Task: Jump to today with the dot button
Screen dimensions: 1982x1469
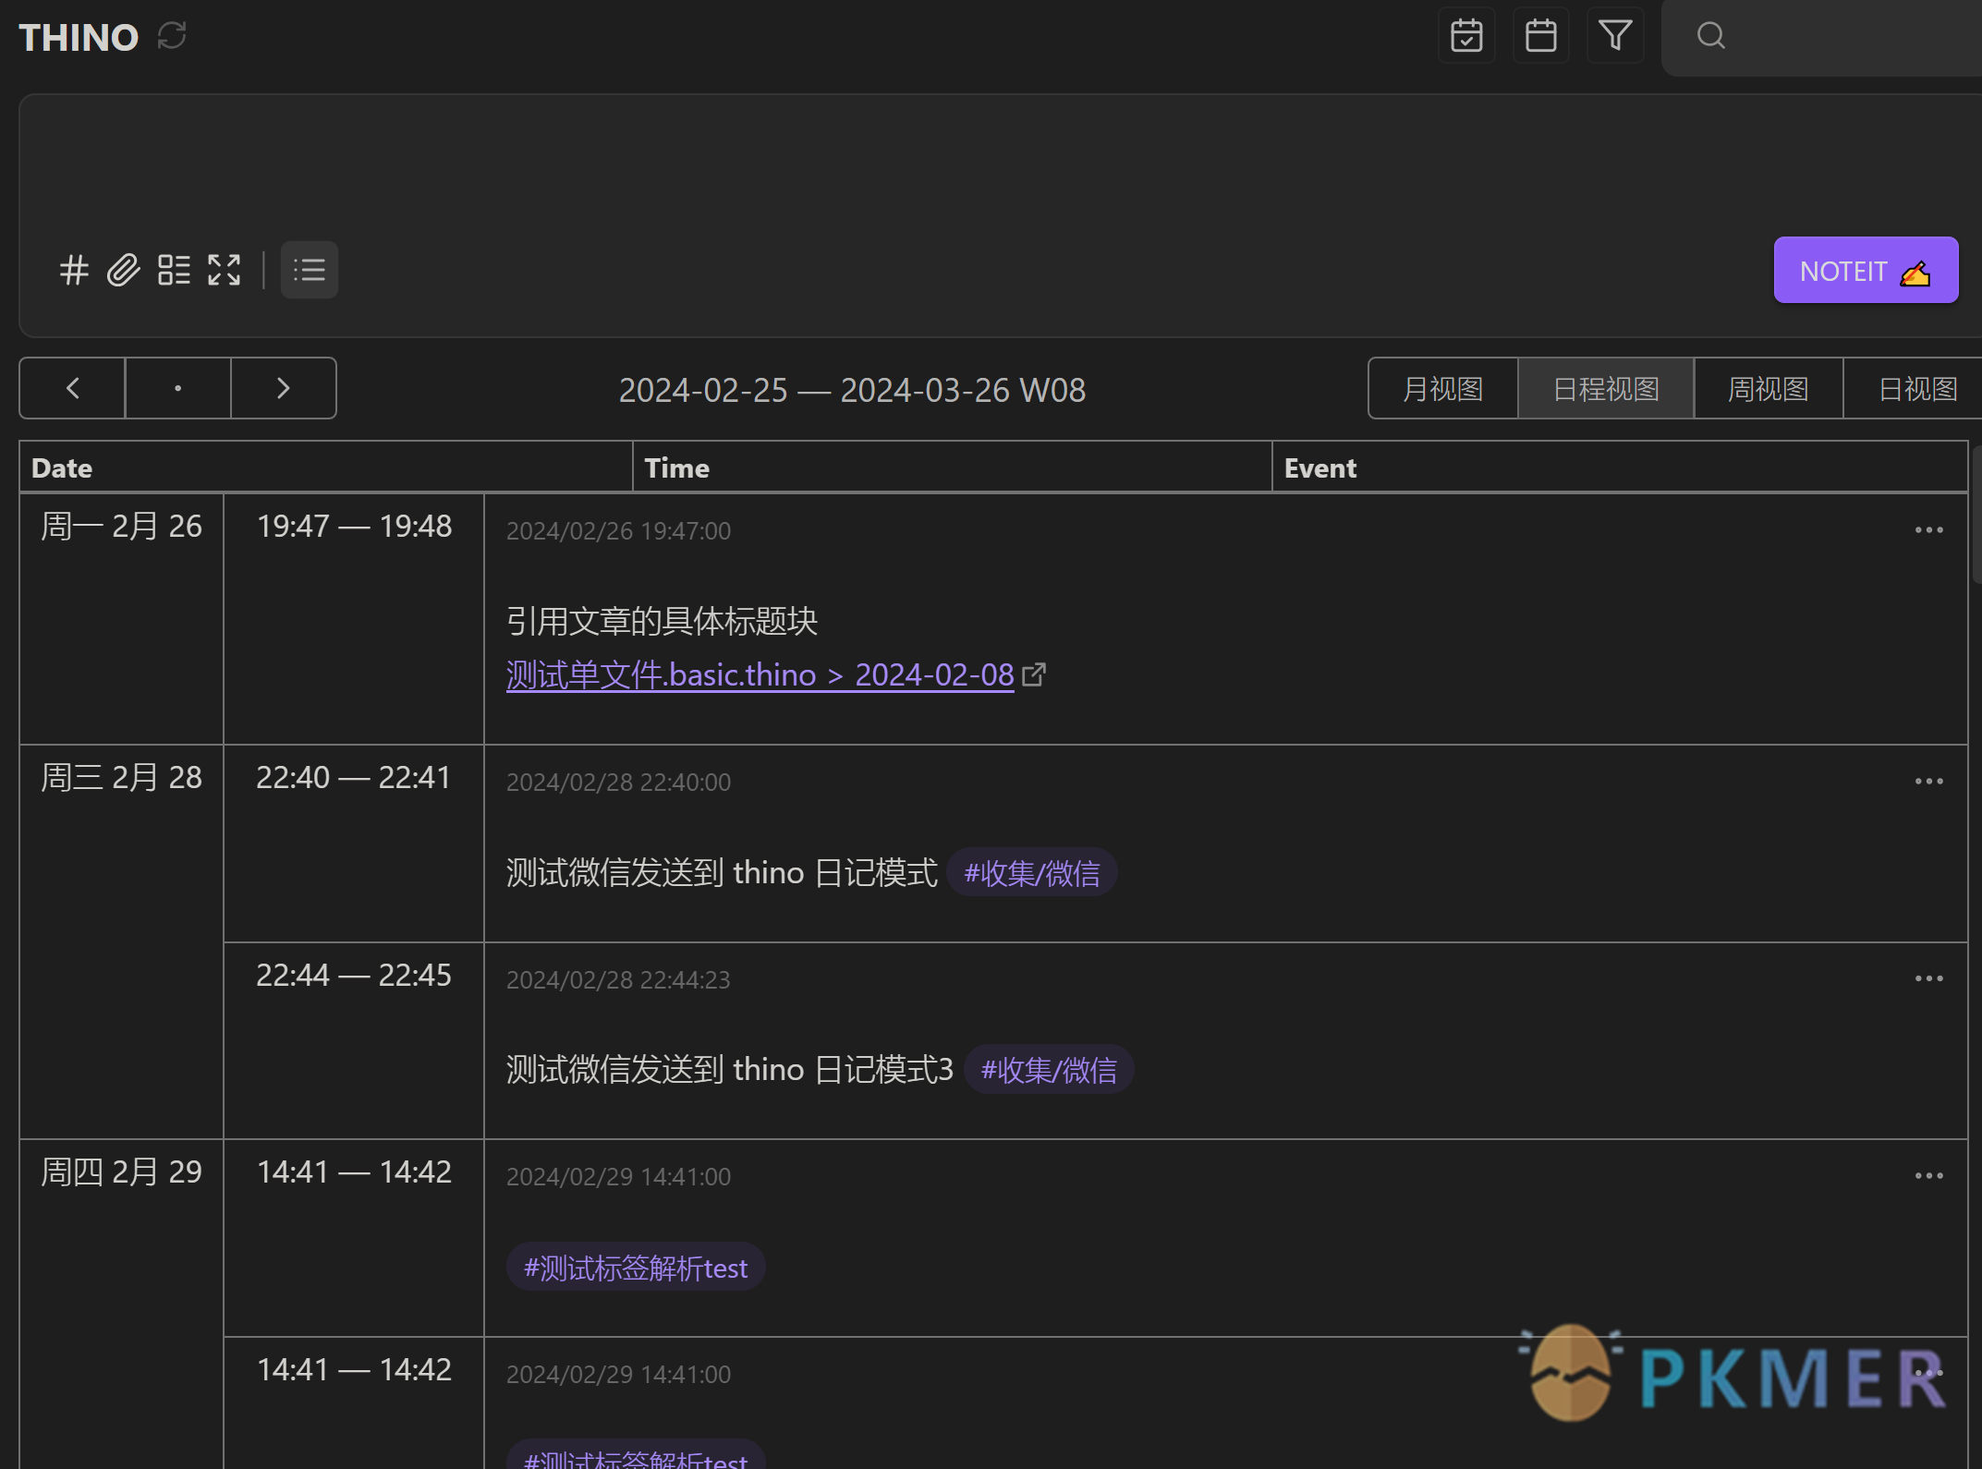Action: (177, 388)
